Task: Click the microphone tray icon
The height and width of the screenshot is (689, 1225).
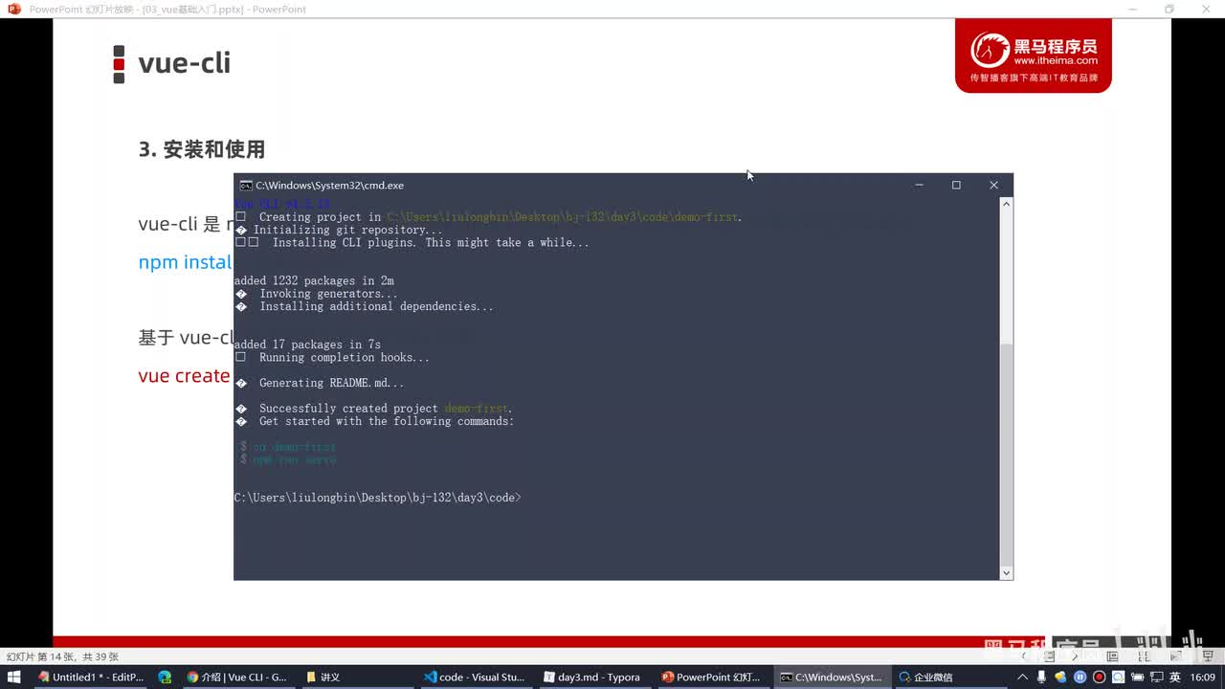Action: [x=1041, y=677]
